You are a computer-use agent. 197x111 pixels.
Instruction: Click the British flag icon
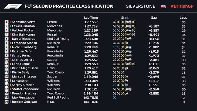(x=163, y=6)
